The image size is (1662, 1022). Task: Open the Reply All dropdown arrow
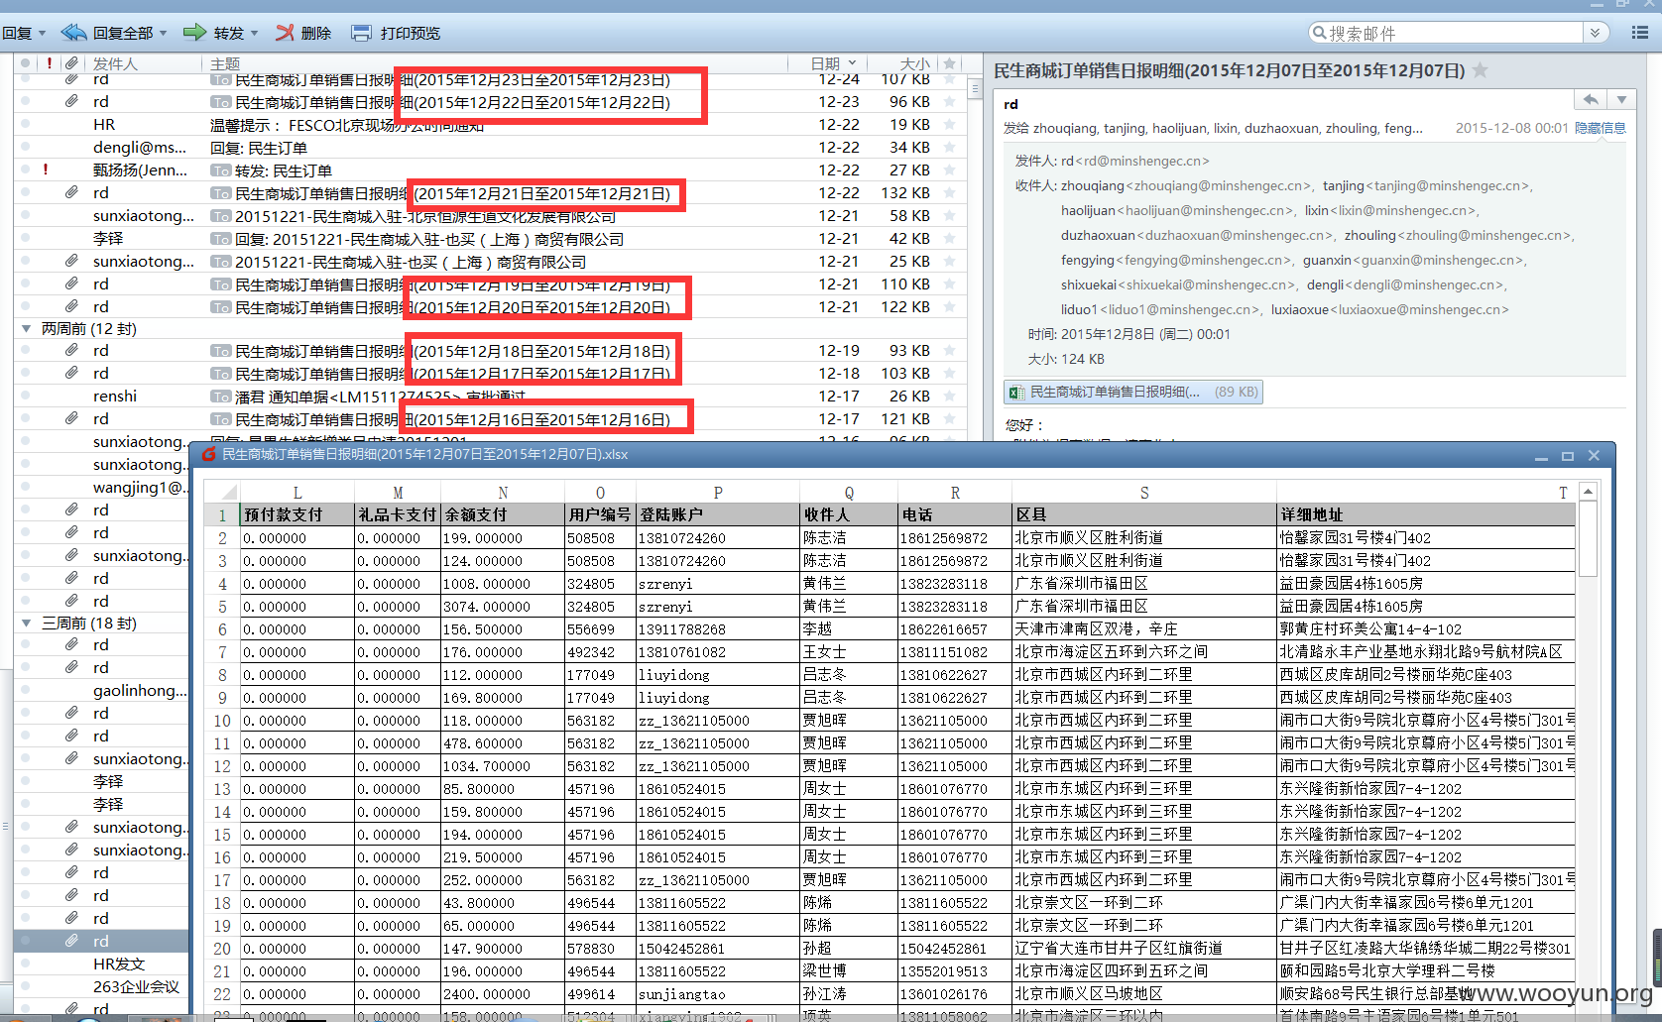click(163, 34)
